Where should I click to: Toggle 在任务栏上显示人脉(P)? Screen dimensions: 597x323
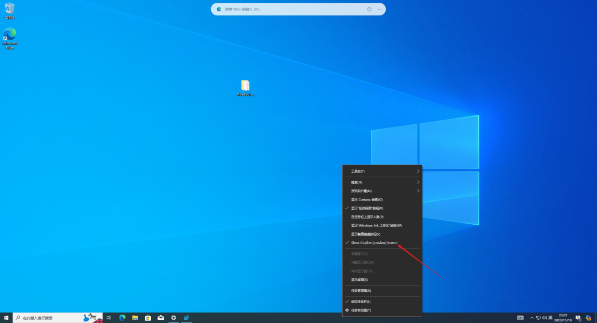tap(382, 217)
